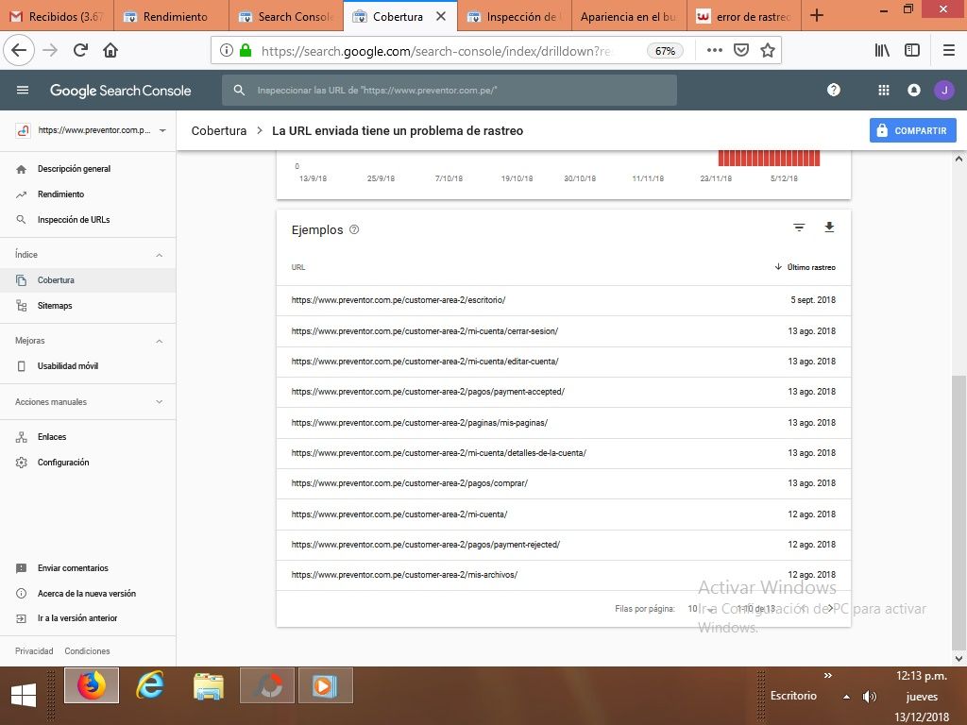Switch to the Recibidos Gmail tab
967x725 pixels.
click(x=57, y=16)
